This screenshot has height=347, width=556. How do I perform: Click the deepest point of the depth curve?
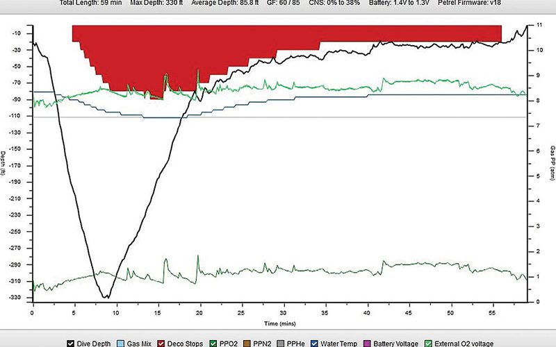pos(105,297)
